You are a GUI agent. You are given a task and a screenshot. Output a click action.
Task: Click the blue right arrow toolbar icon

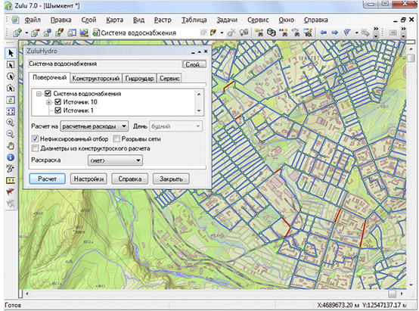tap(335, 33)
